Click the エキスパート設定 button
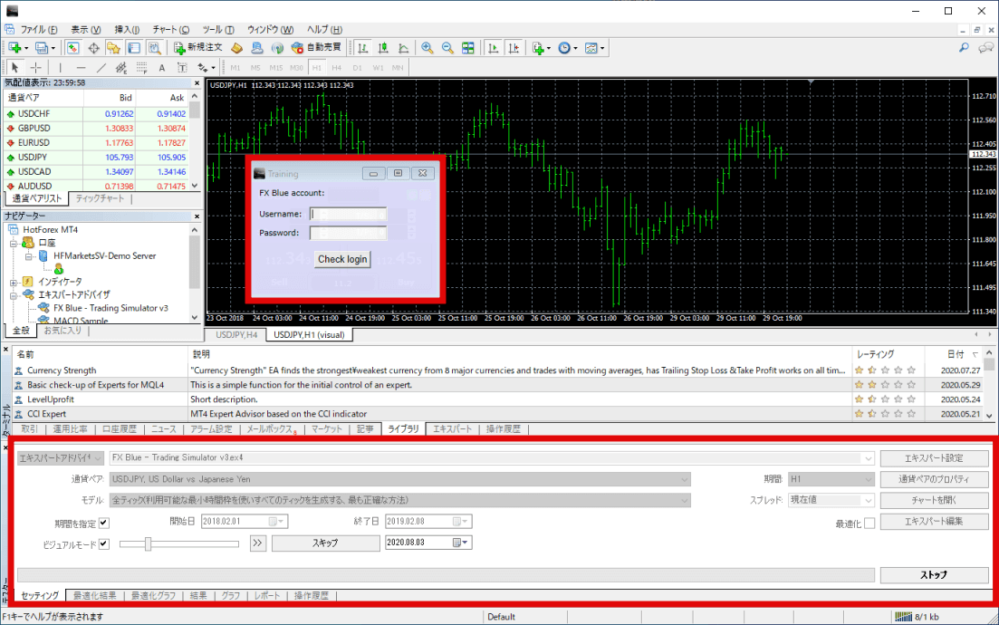Image resolution: width=999 pixels, height=625 pixels. click(x=934, y=458)
